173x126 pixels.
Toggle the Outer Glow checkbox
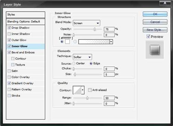pyautogui.click(x=9, y=40)
